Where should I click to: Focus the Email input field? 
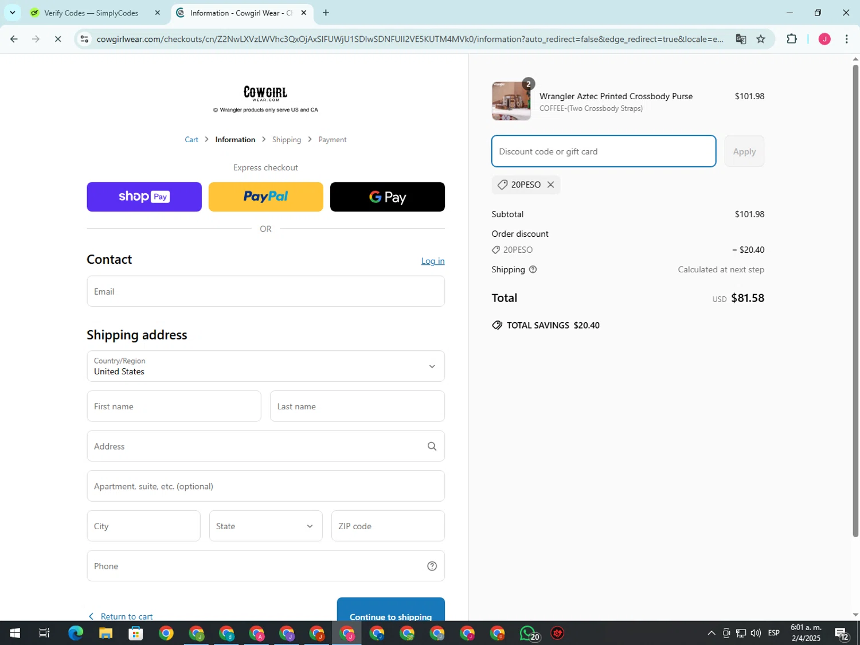tap(265, 291)
